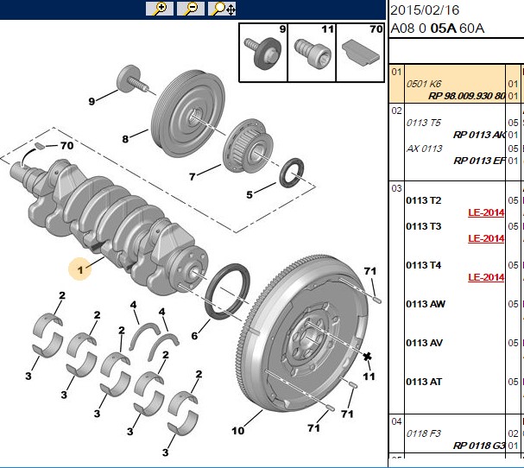Click the rear seal label 6
Image resolution: width=524 pixels, height=468 pixels.
pyautogui.click(x=194, y=336)
